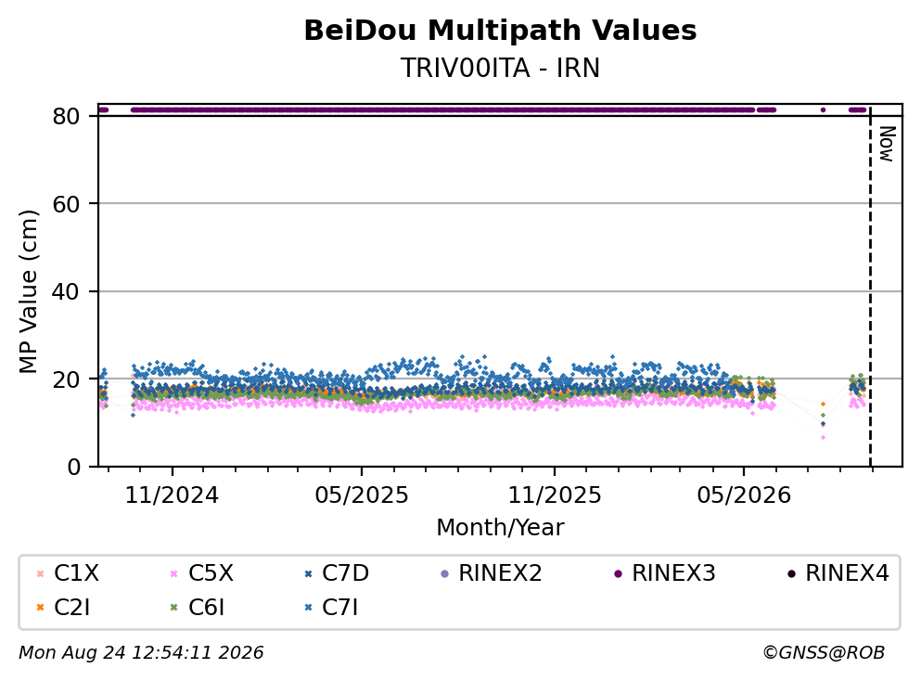Select the C5X pink legend marker

(173, 573)
